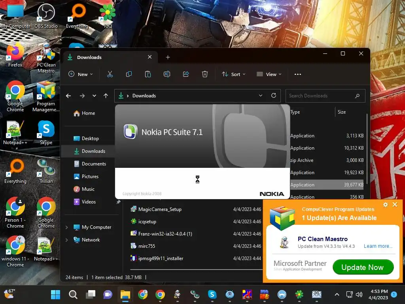Select the ipmsg499r11_installer file
The width and height of the screenshot is (405, 304).
[161, 258]
